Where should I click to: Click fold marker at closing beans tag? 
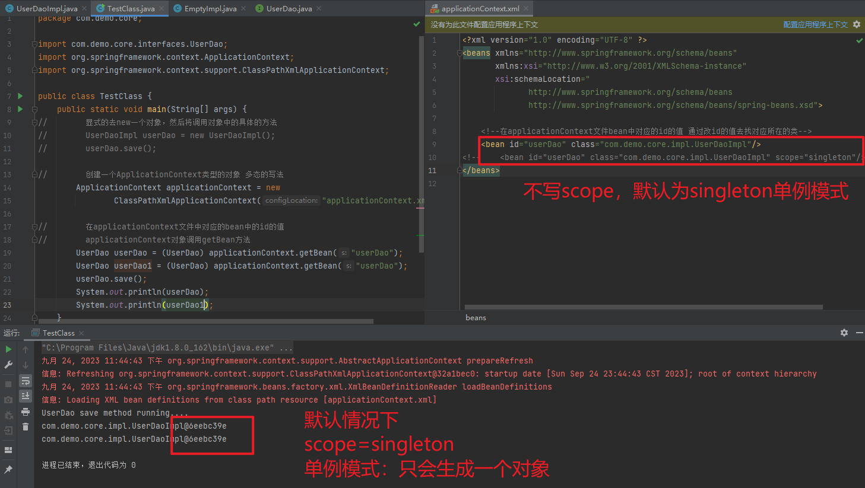point(460,170)
